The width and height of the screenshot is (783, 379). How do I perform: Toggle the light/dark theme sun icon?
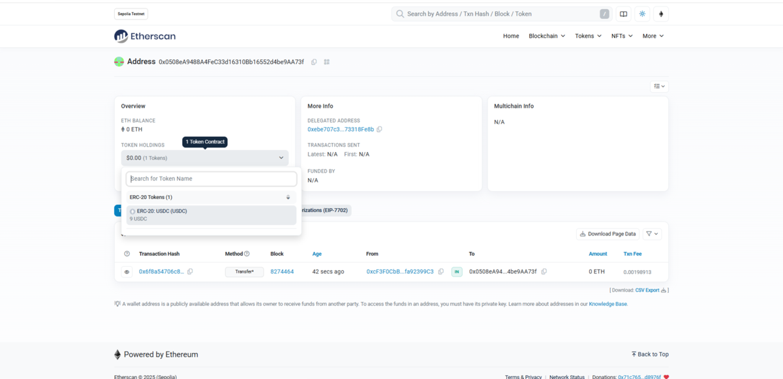coord(643,14)
